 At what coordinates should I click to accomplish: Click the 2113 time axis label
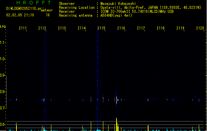tap(62, 28)
